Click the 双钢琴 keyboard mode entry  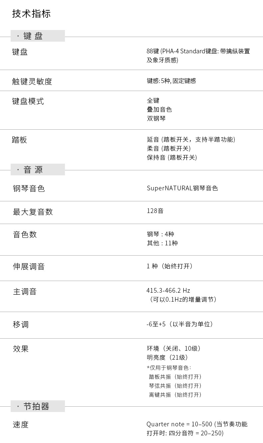point(156,119)
